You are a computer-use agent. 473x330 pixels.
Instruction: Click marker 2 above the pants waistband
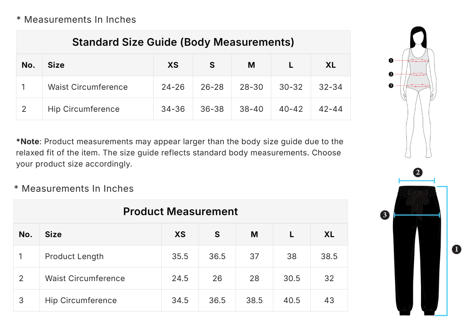click(417, 172)
